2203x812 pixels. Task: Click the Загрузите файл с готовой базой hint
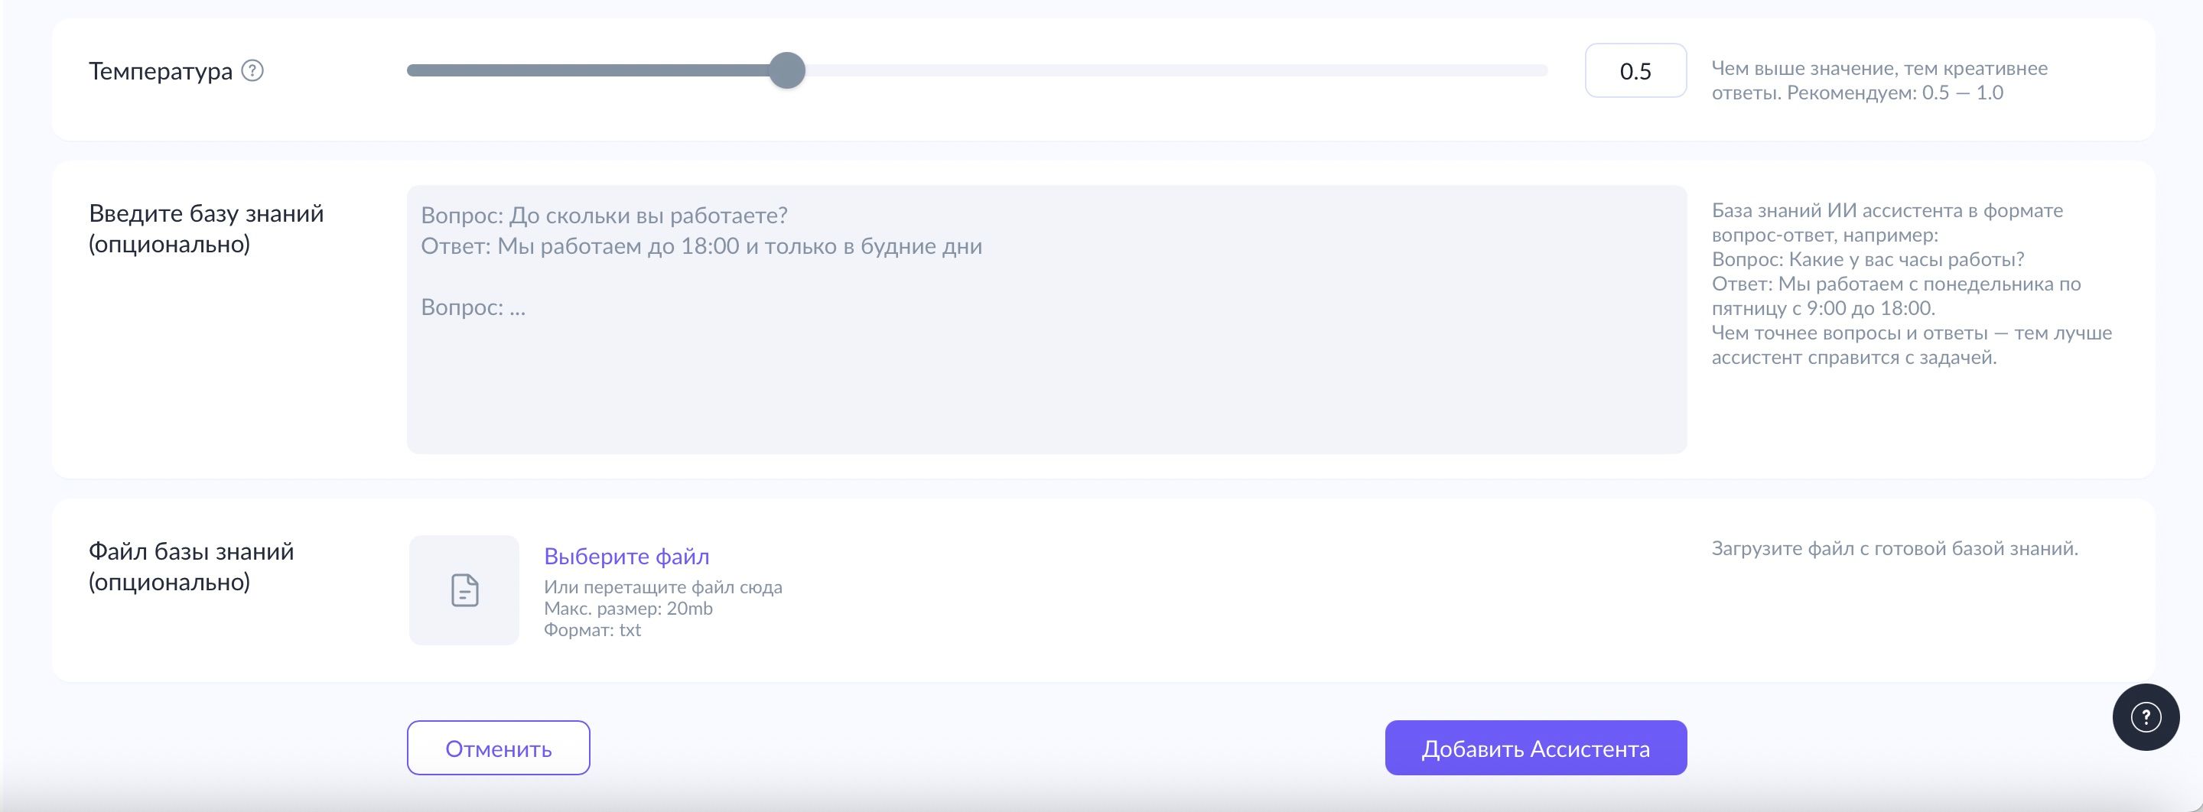tap(1894, 549)
